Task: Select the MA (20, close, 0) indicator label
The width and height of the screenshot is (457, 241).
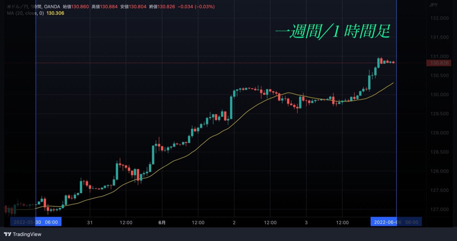Action: (x=26, y=13)
